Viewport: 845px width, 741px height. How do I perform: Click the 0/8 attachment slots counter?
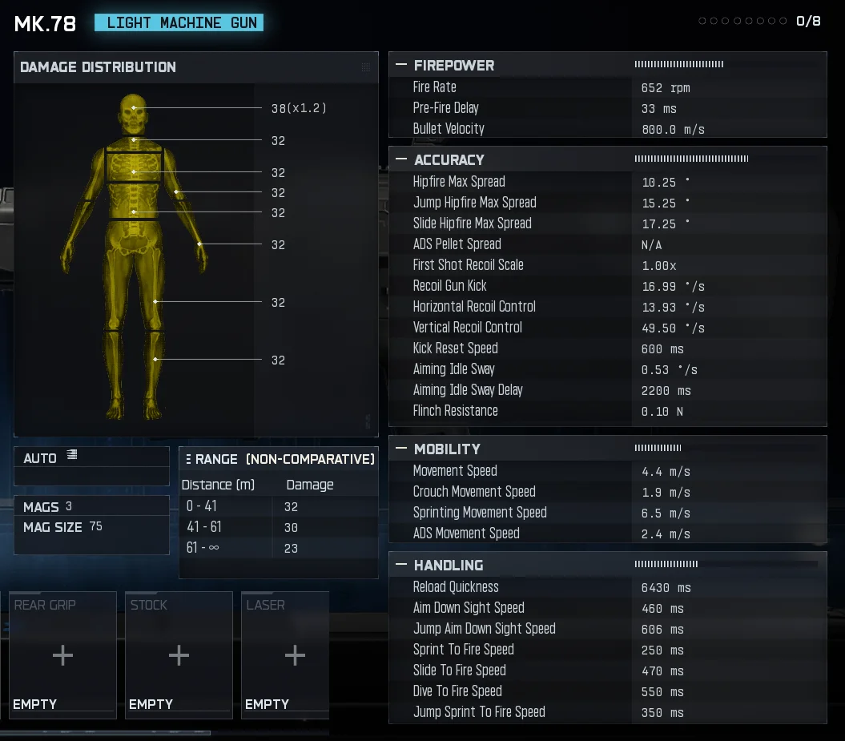click(x=807, y=21)
